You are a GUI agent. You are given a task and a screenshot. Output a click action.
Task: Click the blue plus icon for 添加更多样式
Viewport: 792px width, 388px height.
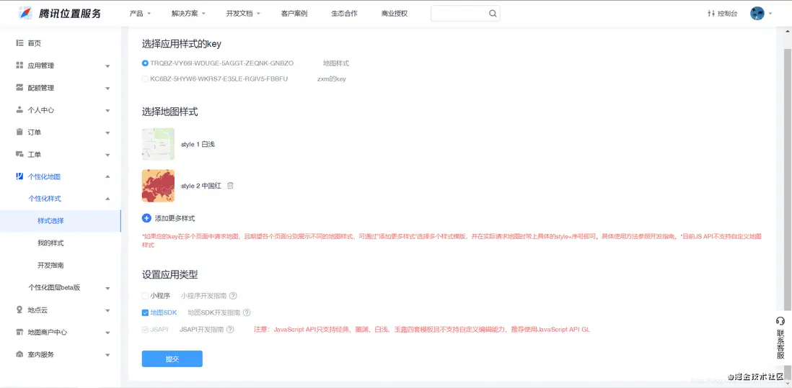(146, 218)
